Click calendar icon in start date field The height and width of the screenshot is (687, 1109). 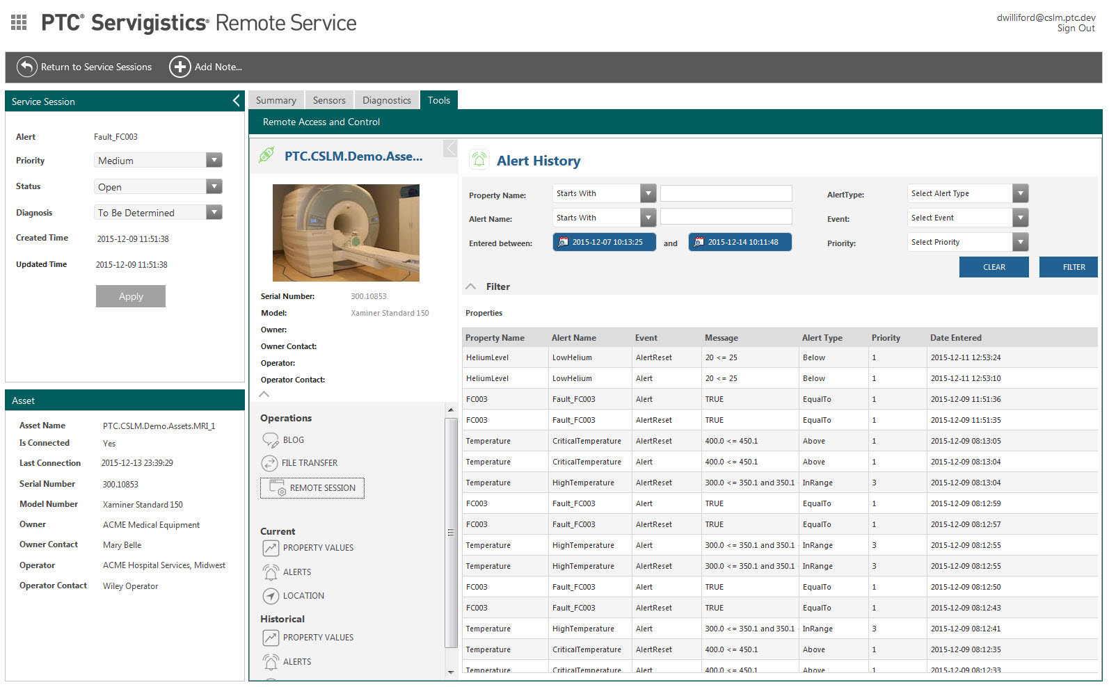pos(564,242)
